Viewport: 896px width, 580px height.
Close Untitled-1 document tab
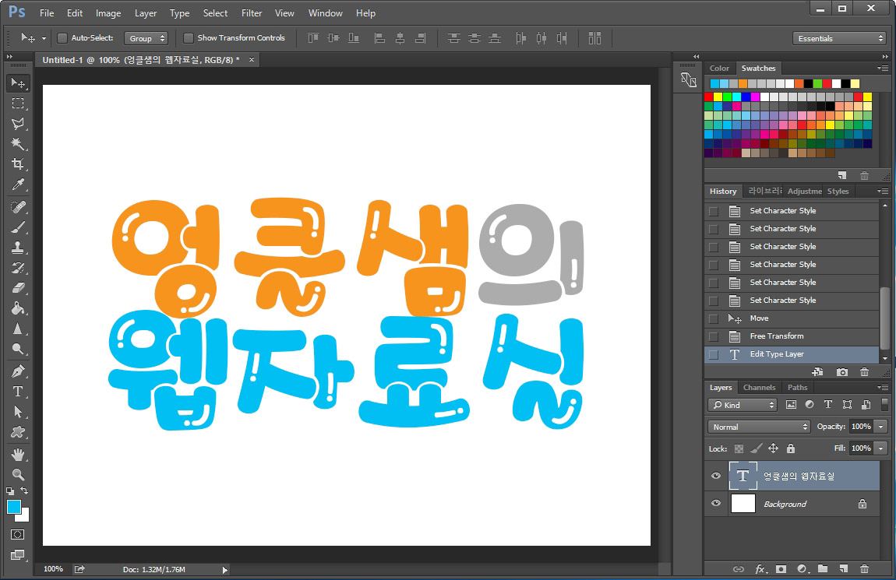252,60
